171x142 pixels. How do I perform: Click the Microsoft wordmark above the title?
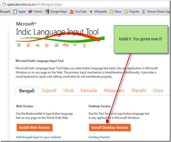[26, 24]
